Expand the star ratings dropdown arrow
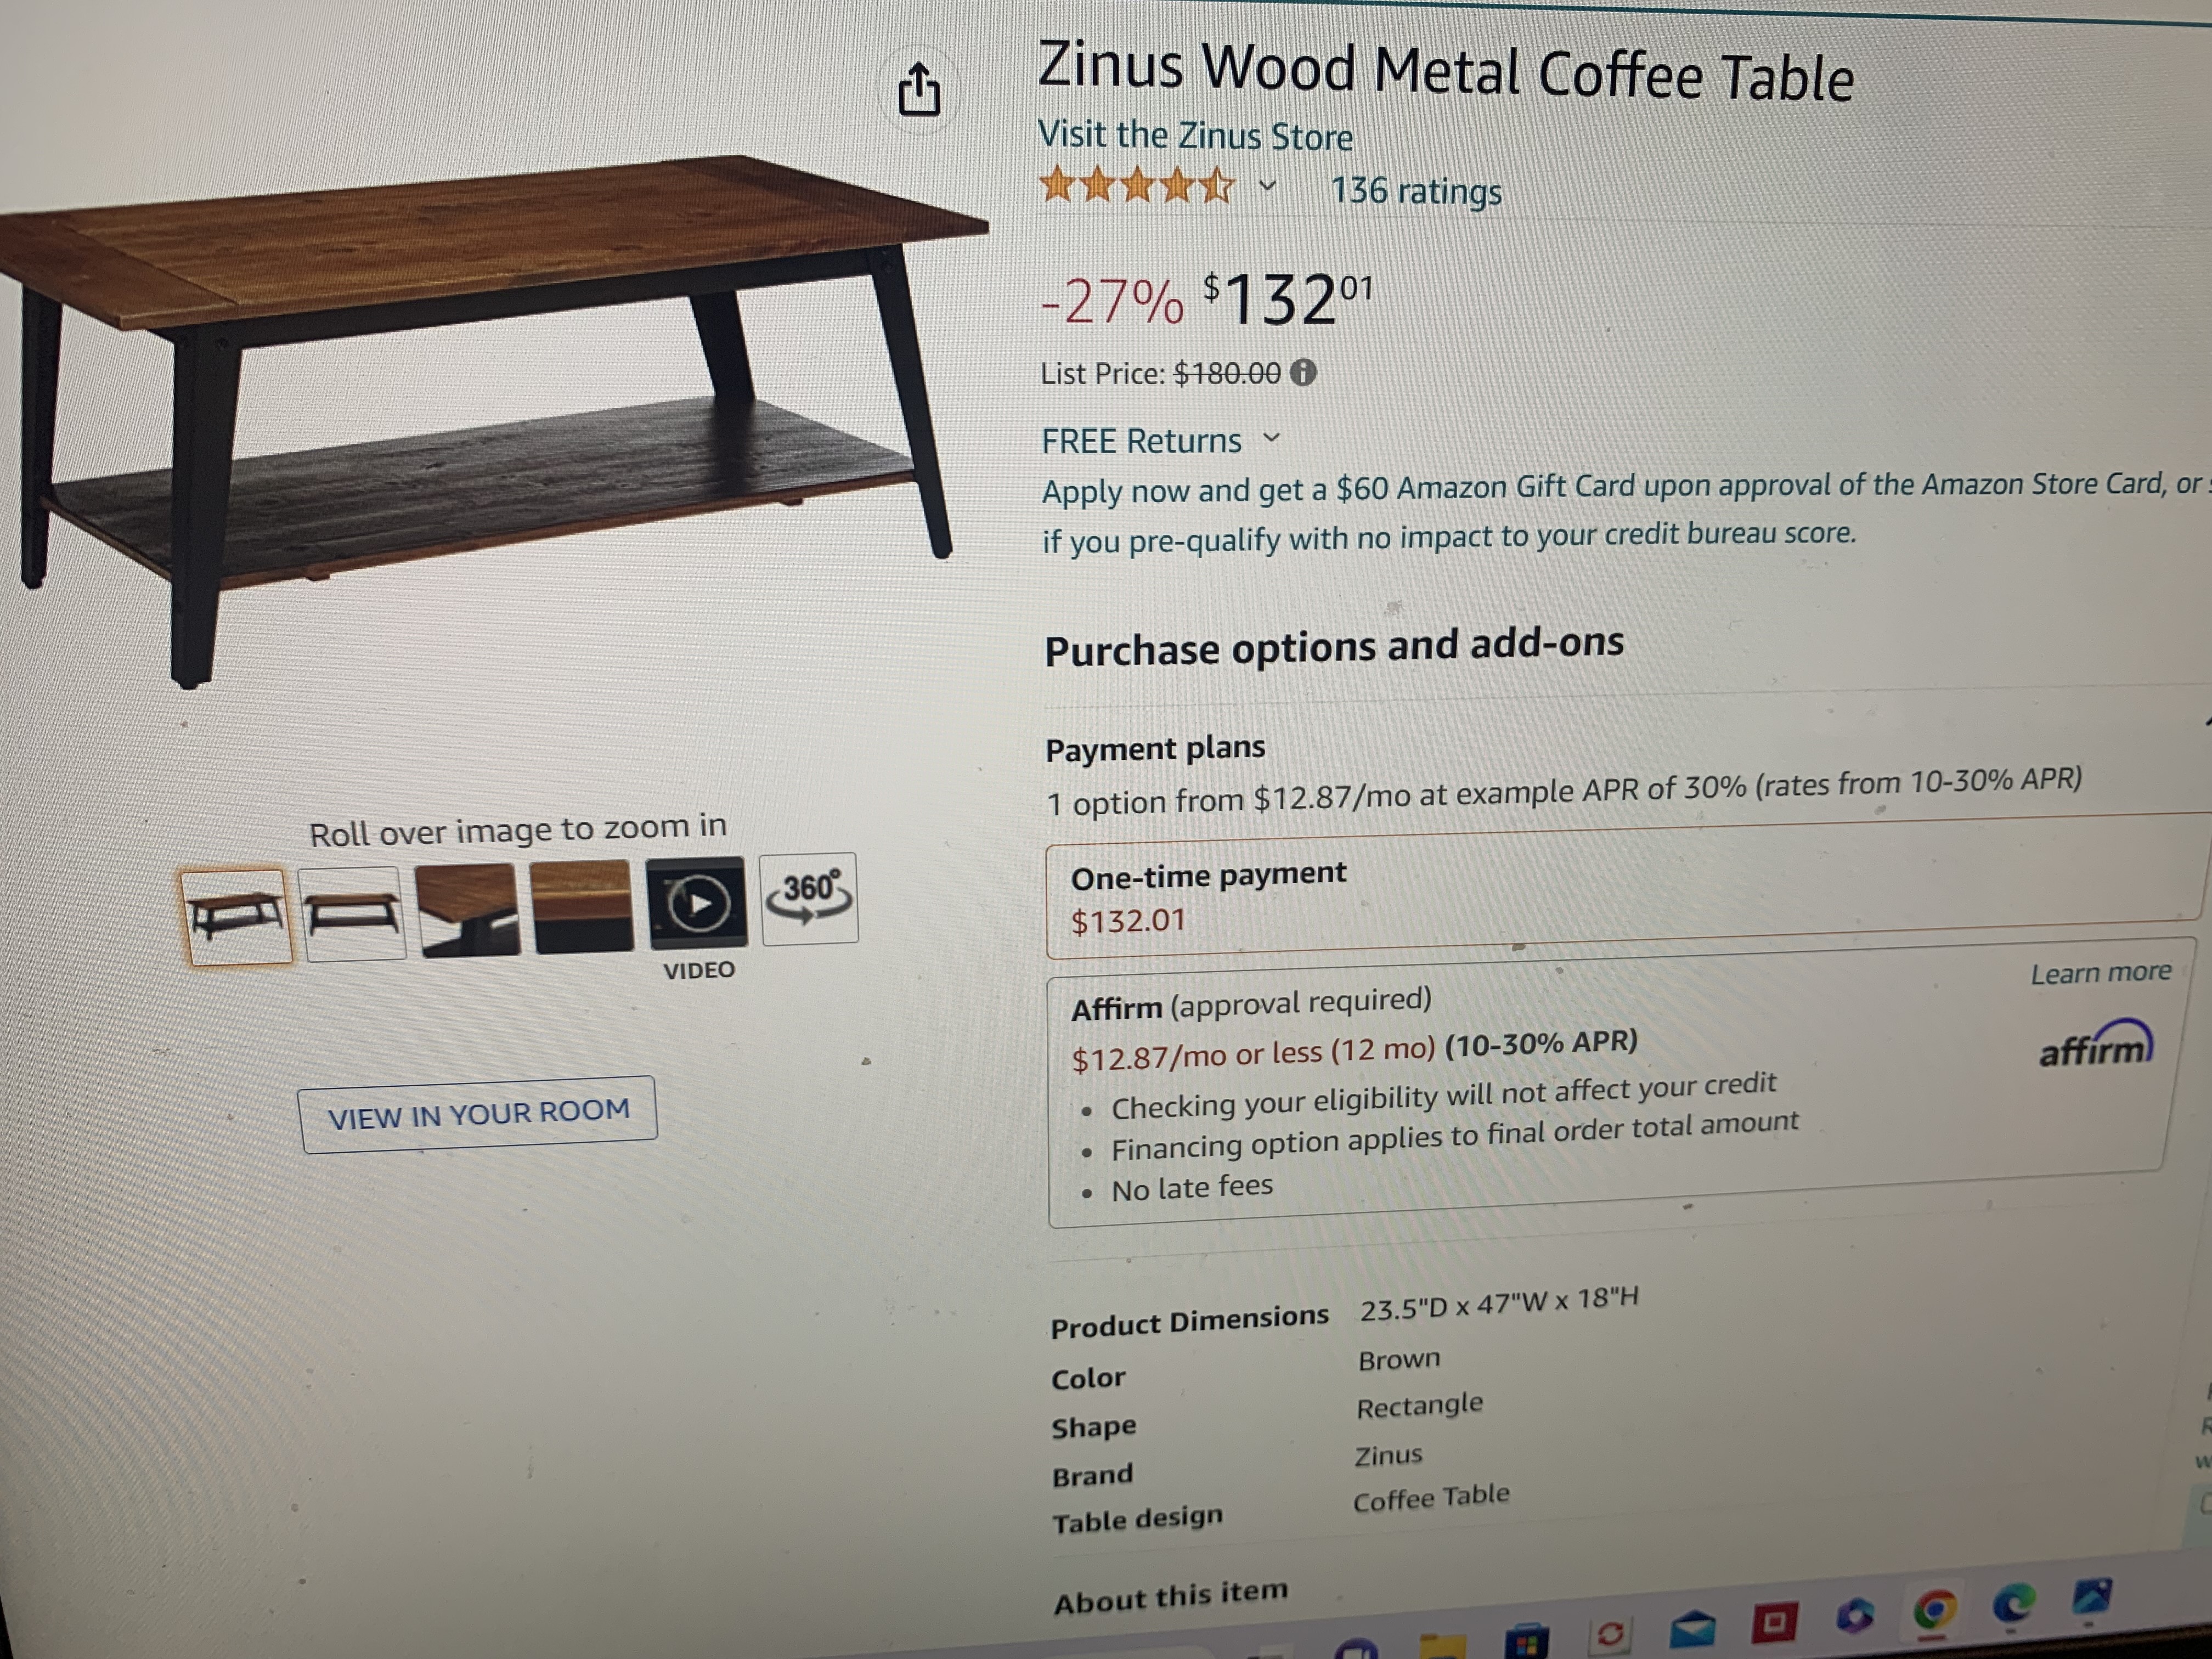 coord(1267,186)
